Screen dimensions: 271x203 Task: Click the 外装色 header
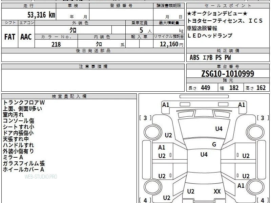(80, 23)
